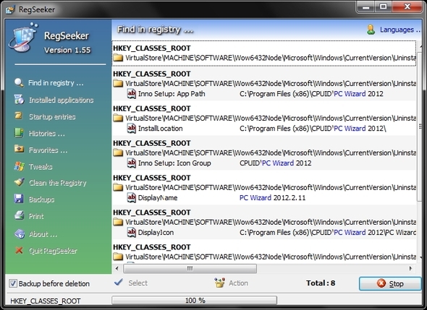Click the 100 % progress bar
Viewport: 427px width, 310px height.
coord(195,300)
